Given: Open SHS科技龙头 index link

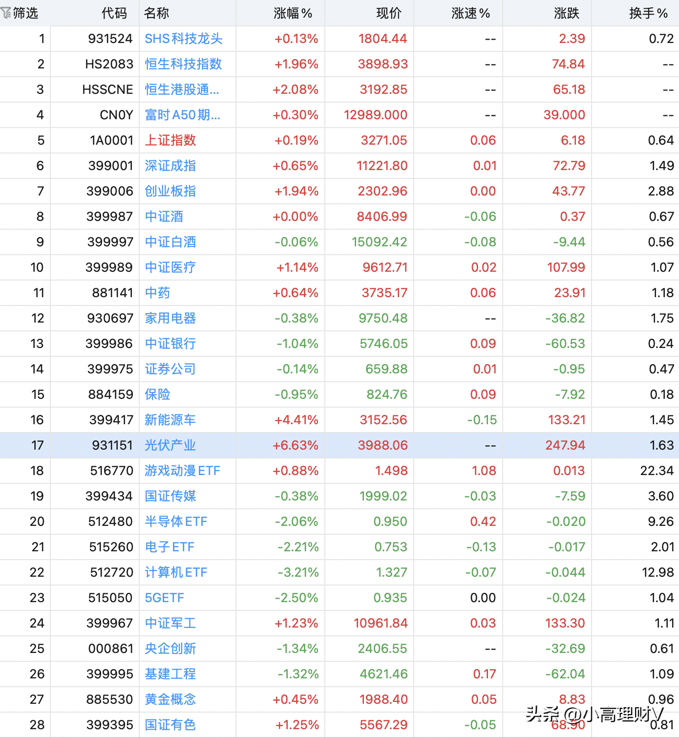Looking at the screenshot, I should [x=184, y=39].
